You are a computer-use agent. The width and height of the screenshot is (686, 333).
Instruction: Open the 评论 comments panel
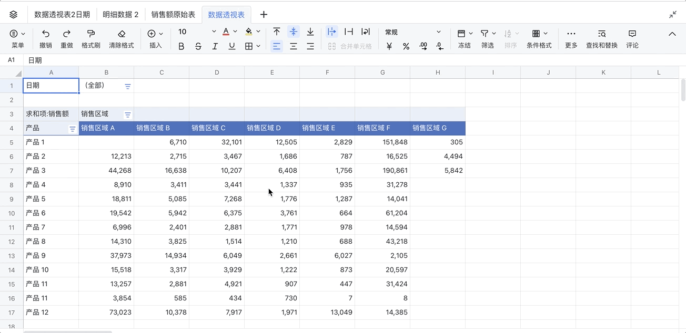tap(632, 39)
